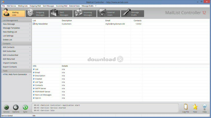
Task: Click Delete List in sidebar
Action: (16, 40)
